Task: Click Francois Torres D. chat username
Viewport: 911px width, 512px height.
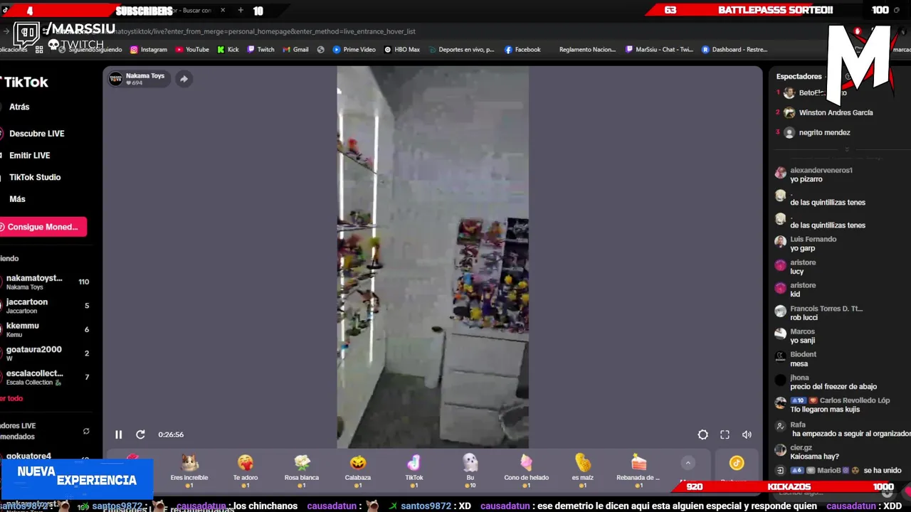Action: pyautogui.click(x=826, y=309)
